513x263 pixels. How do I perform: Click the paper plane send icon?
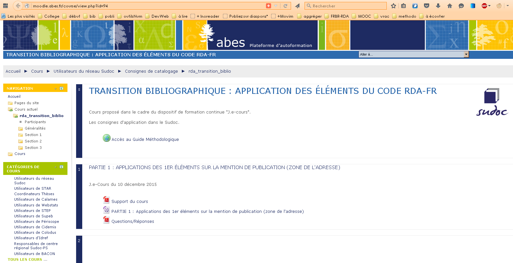[x=297, y=6]
